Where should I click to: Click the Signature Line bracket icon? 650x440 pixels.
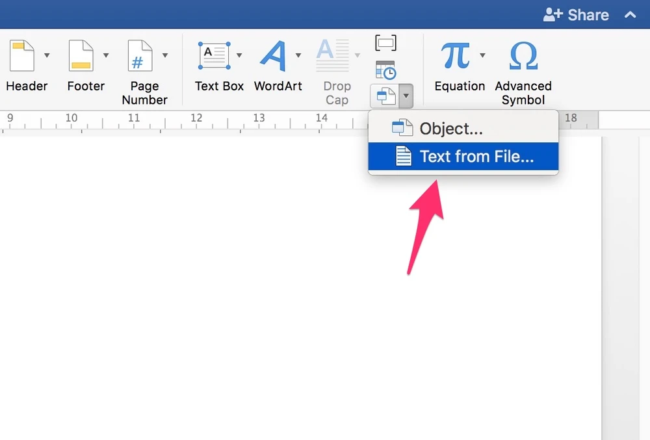coord(385,43)
